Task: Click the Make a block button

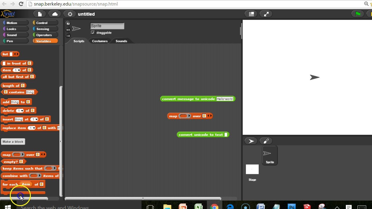Action: pos(13,141)
